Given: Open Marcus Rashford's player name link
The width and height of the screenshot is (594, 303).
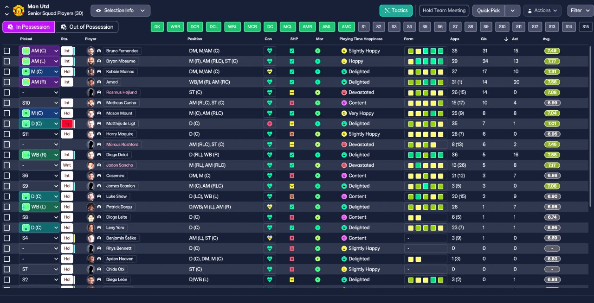Looking at the screenshot, I should [122, 145].
